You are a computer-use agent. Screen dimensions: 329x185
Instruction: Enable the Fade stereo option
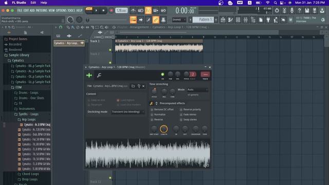[x=188, y=115]
